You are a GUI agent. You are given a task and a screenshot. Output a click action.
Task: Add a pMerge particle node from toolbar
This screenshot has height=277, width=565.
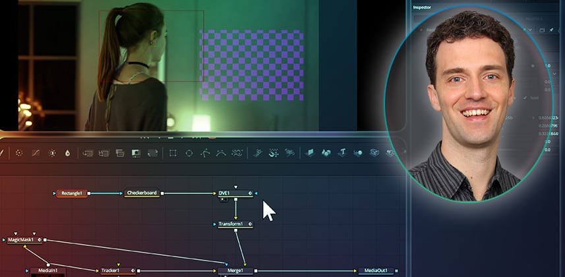pyautogui.click(x=274, y=153)
